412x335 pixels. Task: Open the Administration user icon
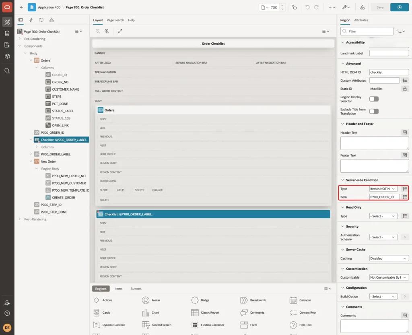tap(7, 303)
